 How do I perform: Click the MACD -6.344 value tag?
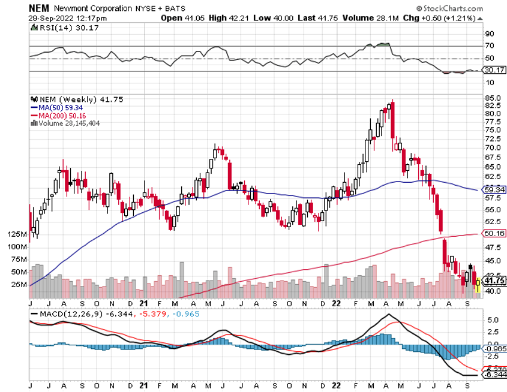pyautogui.click(x=493, y=375)
